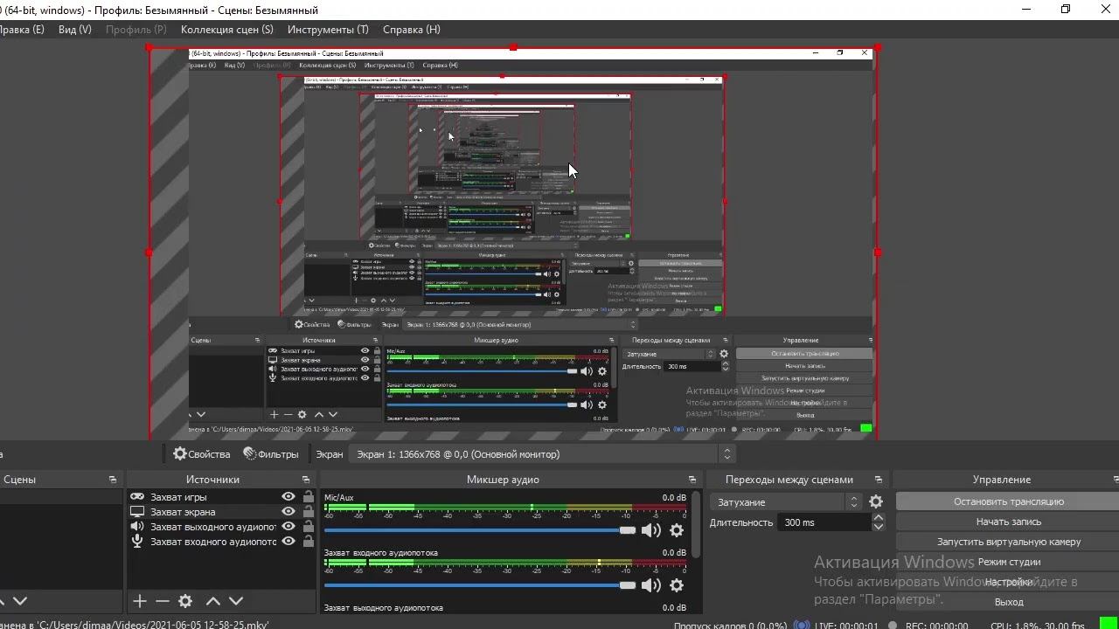Move selected source down in Источники toolbar

(x=235, y=601)
